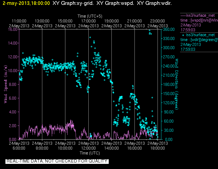Click the 'Wind Direction (degrees)' axis label
This screenshot has height=169, width=218.
point(177,84)
